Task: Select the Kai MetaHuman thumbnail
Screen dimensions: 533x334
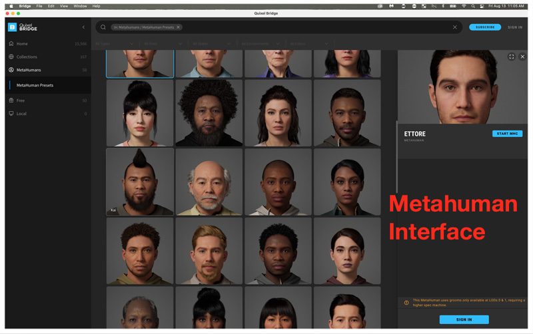Action: [x=140, y=182]
